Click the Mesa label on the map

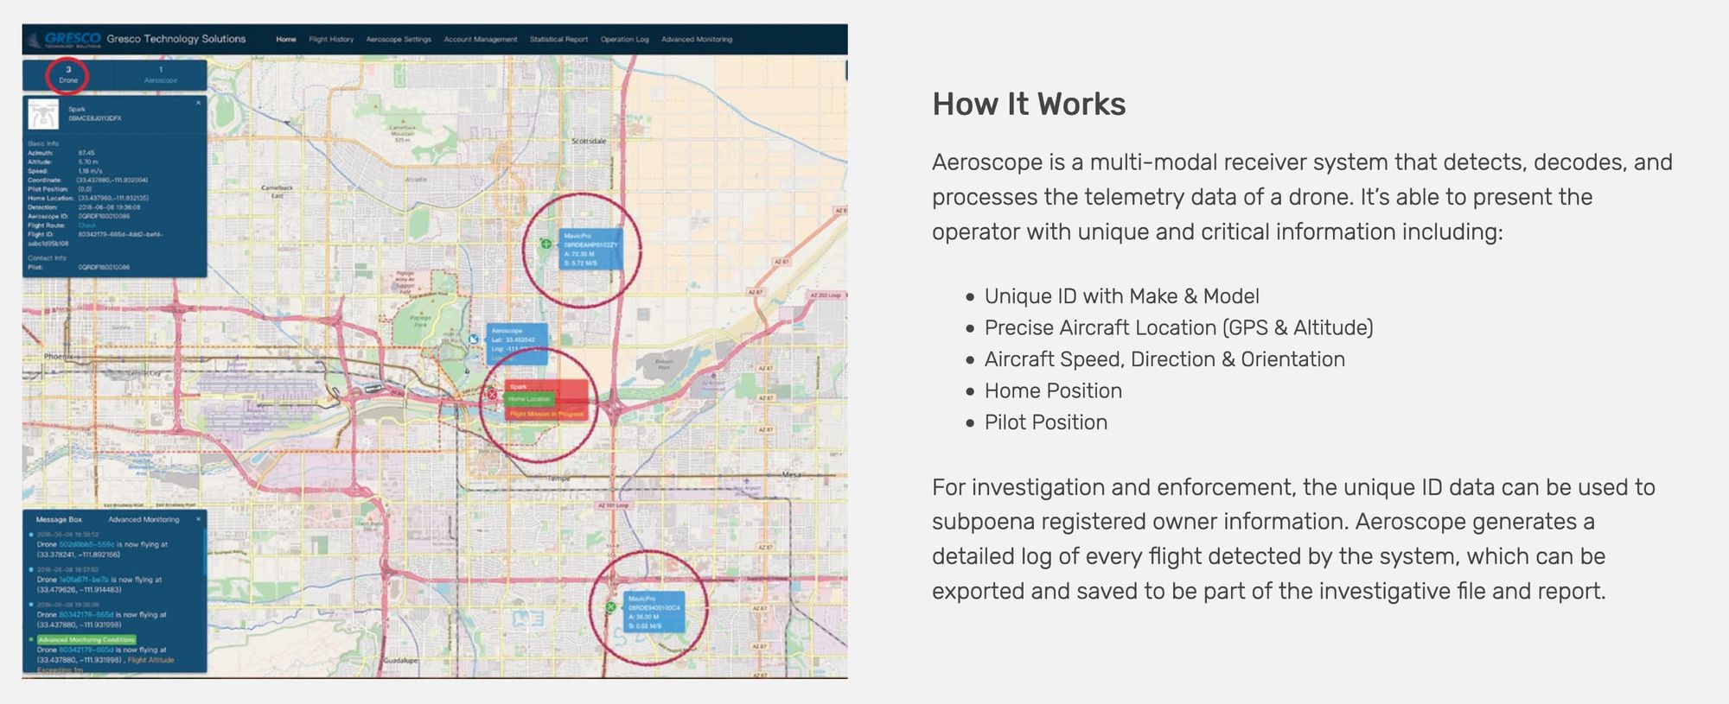[791, 475]
